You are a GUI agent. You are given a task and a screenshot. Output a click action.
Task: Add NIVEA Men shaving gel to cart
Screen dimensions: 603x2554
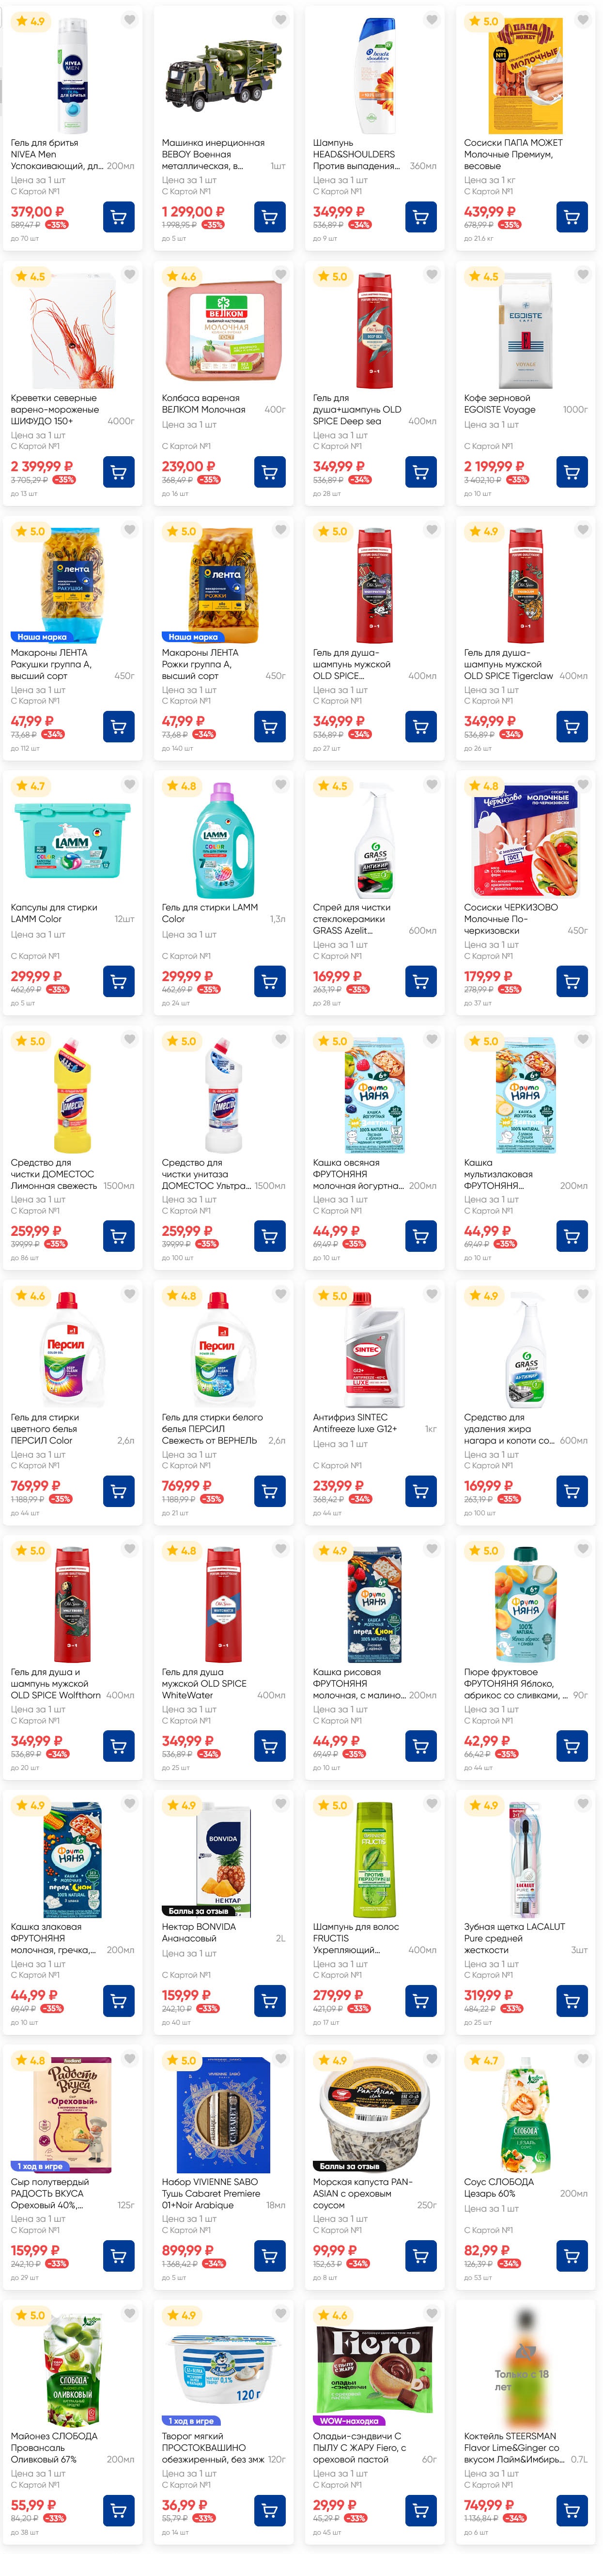[x=119, y=217]
